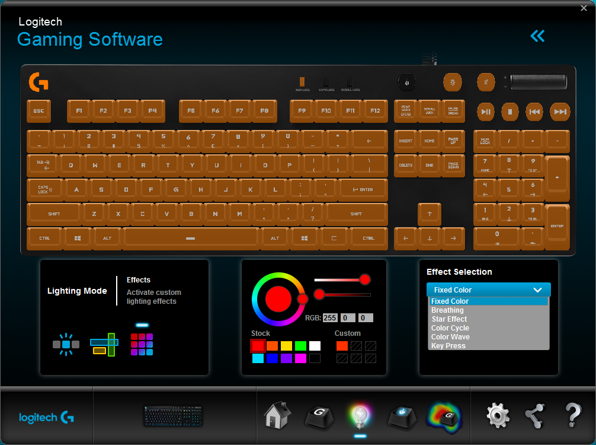Pick the purple stock color swatch

[x=286, y=358]
